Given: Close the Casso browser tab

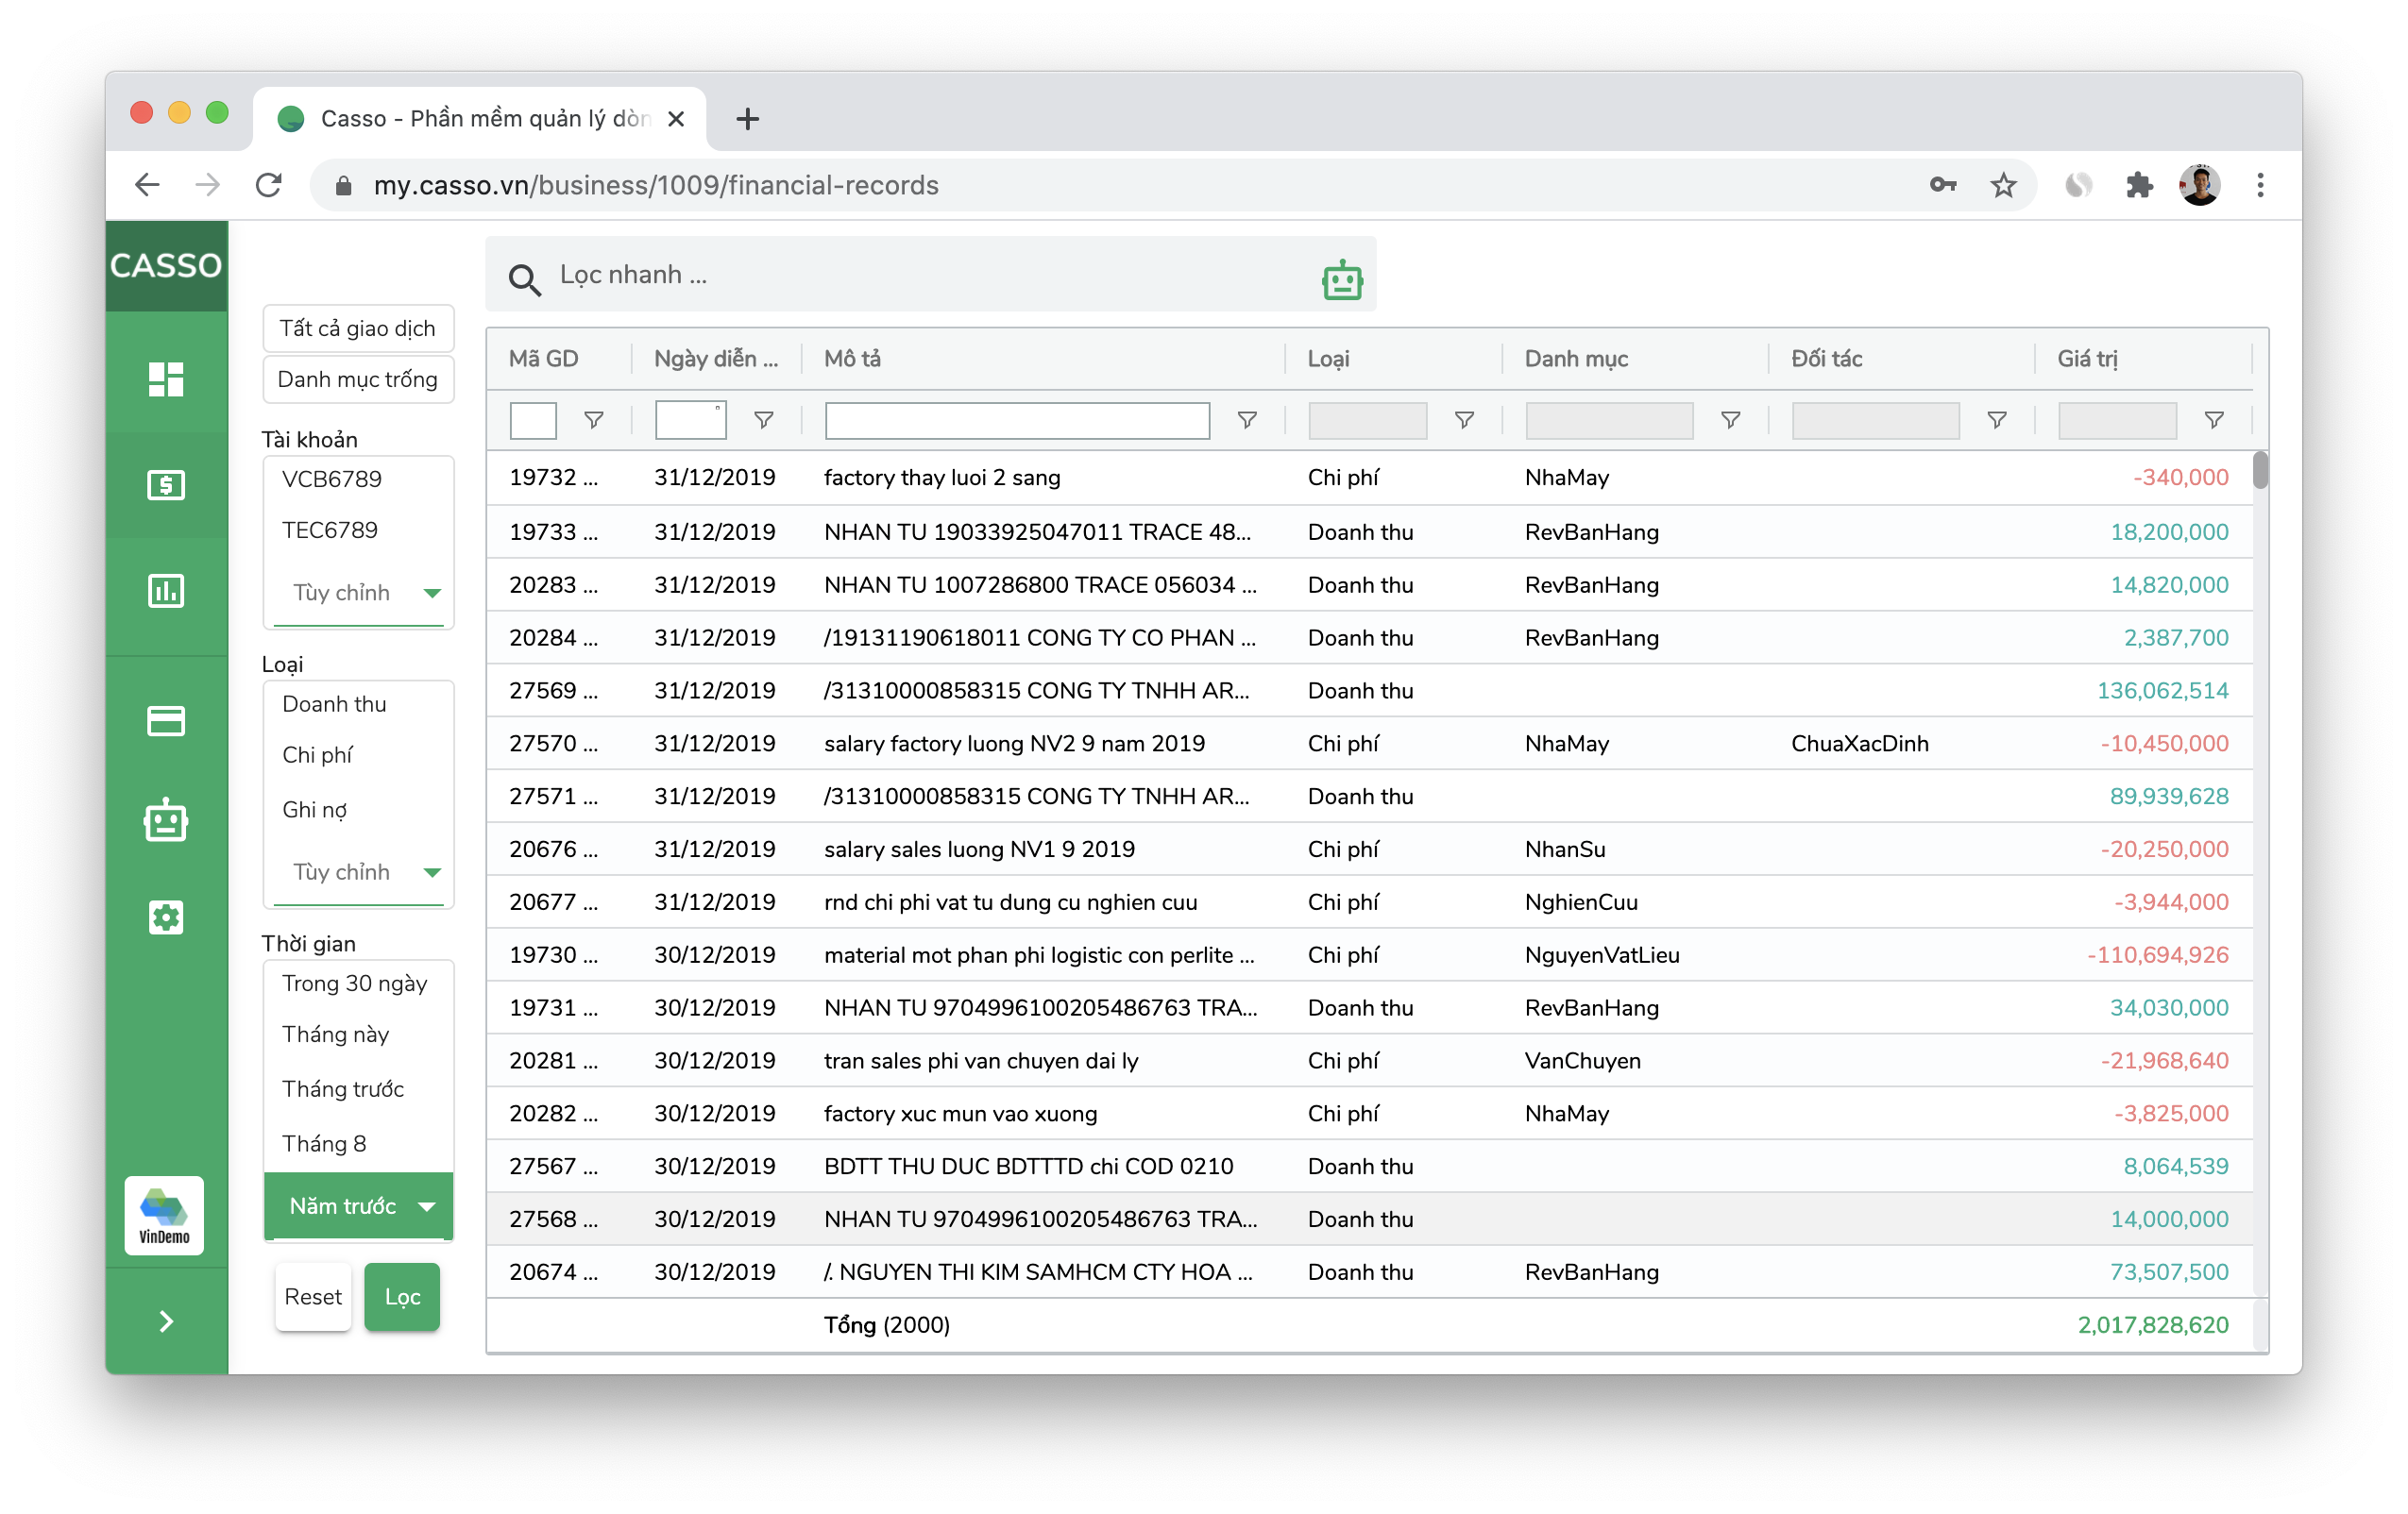Looking at the screenshot, I should pos(676,119).
